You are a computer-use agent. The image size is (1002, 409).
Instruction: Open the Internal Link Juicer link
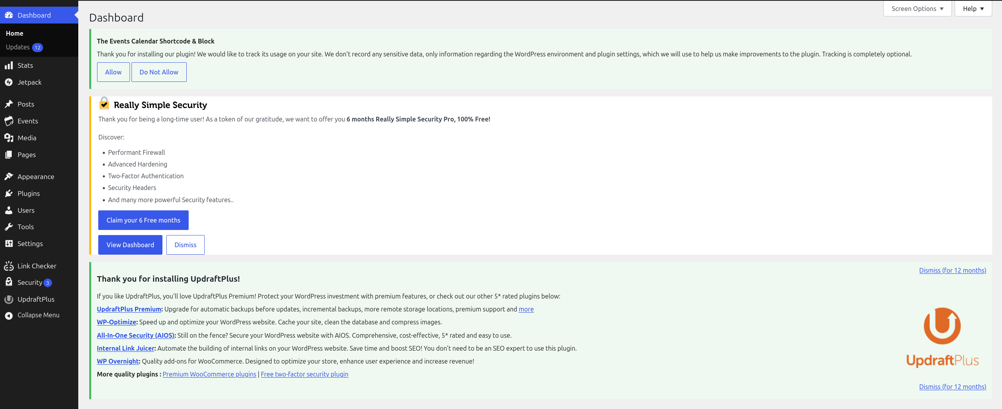[x=126, y=348]
